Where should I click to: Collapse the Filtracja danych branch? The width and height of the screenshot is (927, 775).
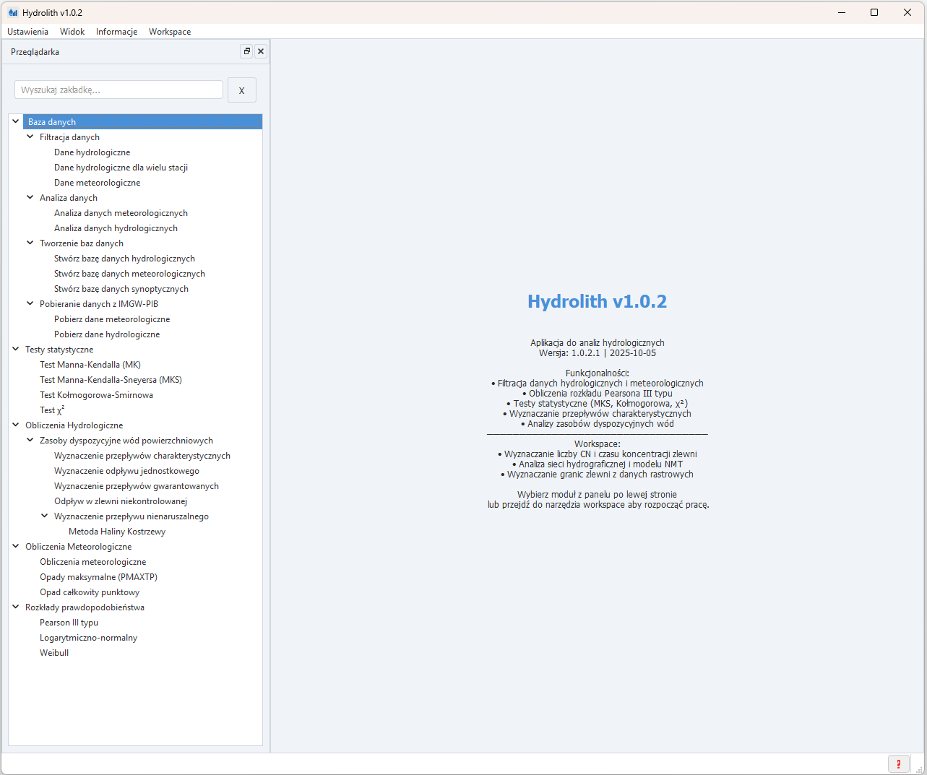pyautogui.click(x=30, y=137)
